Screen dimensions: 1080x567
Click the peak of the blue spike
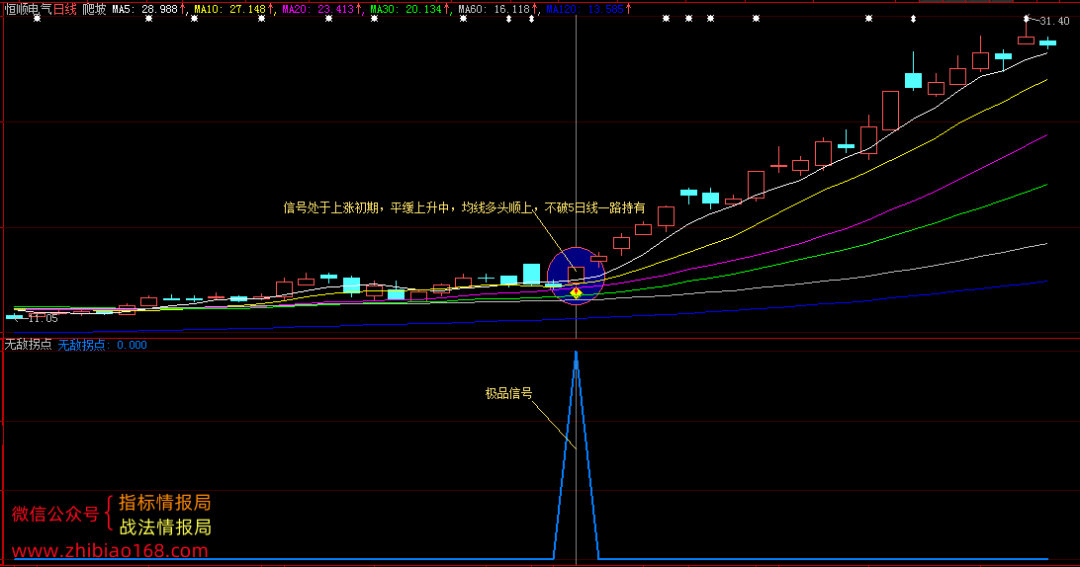point(576,353)
